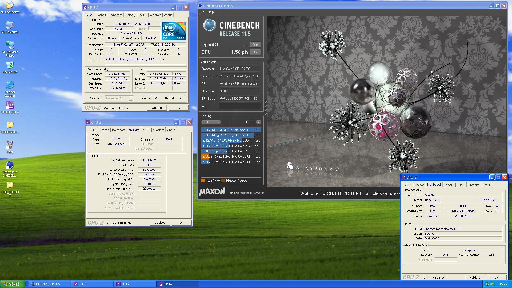Switch to Memory tab in Mainboard window
This screenshot has height=288, width=512.
point(449,185)
